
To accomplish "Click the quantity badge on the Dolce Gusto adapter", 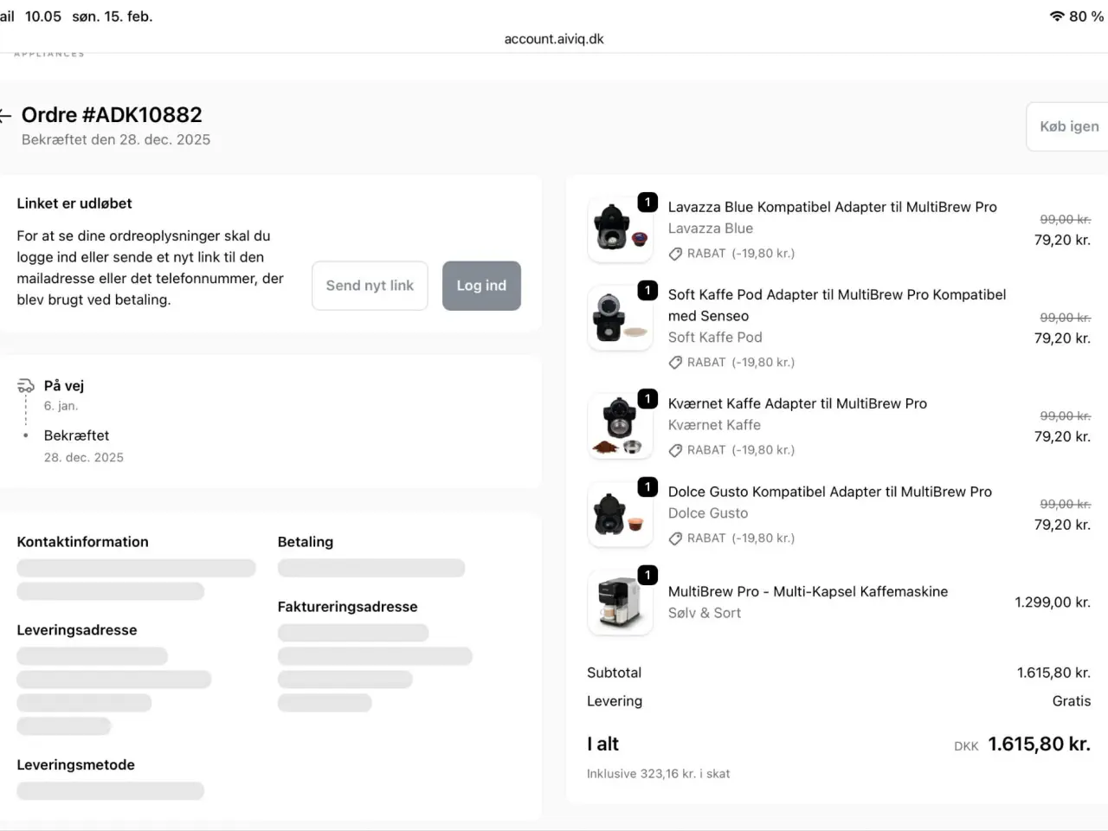I will (x=647, y=486).
